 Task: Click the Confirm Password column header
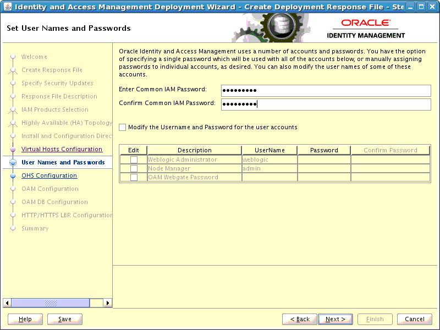(391, 150)
